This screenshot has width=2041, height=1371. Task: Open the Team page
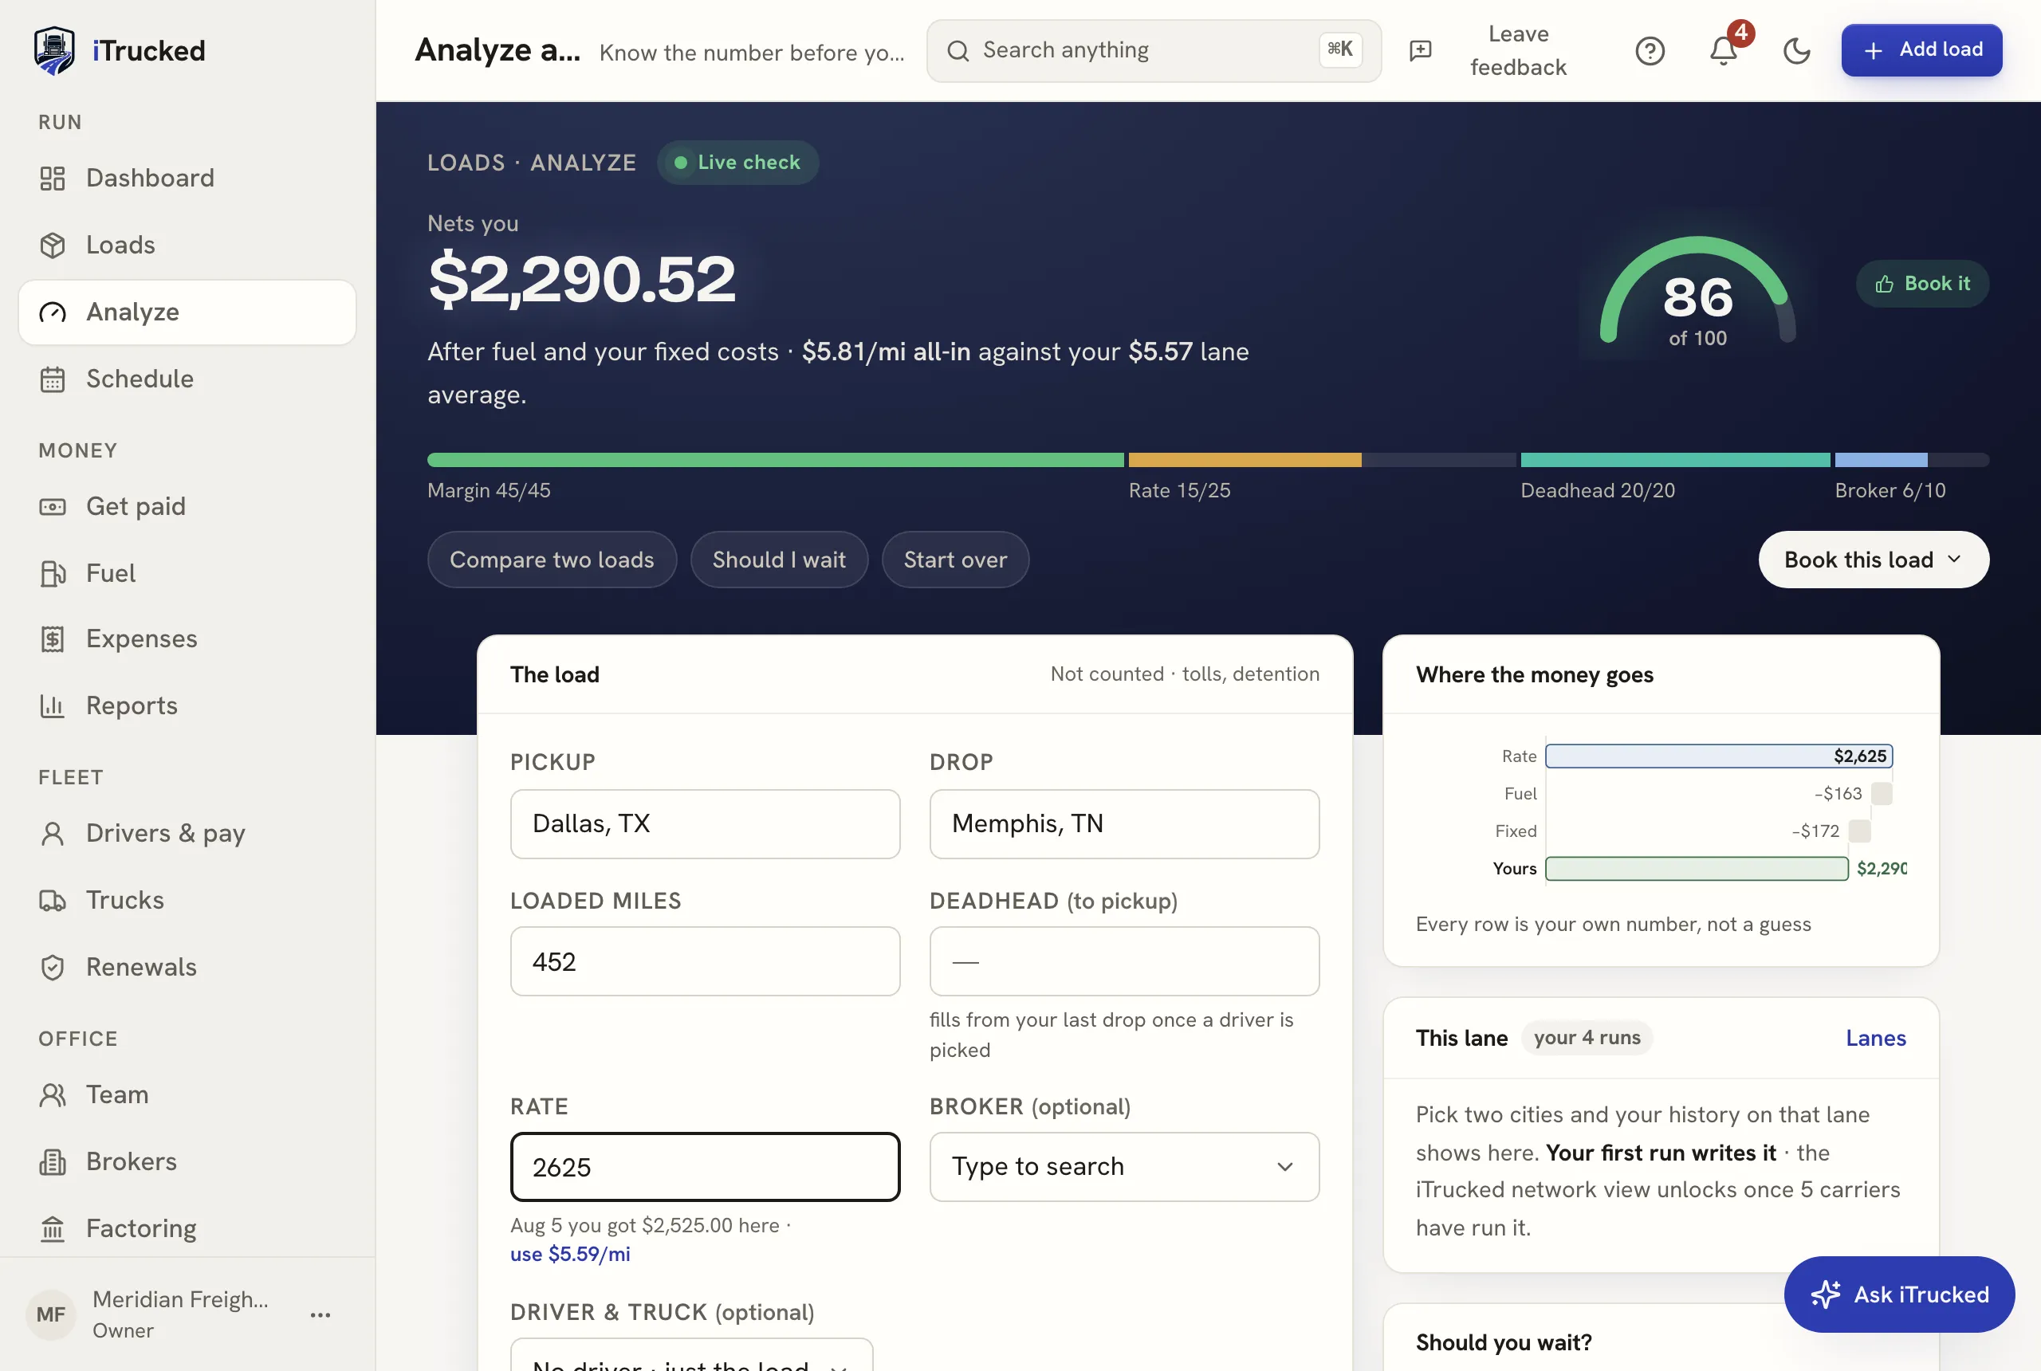click(x=187, y=1094)
